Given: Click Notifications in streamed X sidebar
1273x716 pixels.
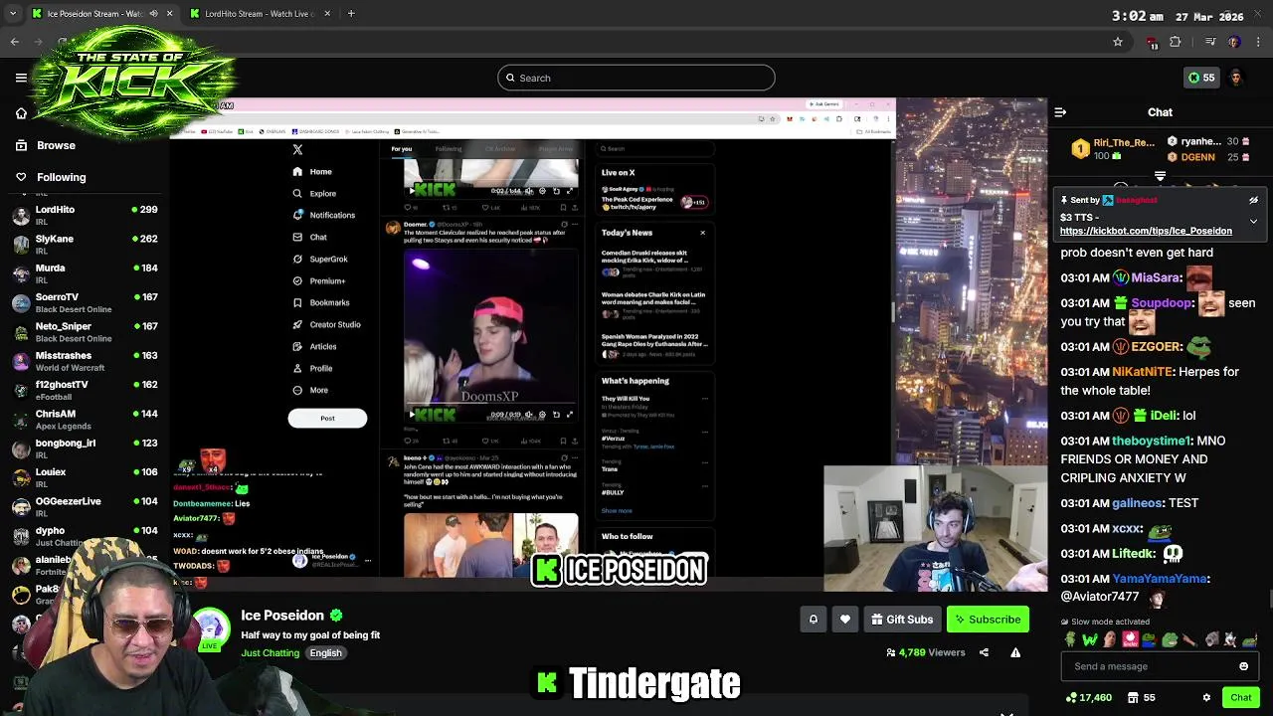Looking at the screenshot, I should 324,215.
